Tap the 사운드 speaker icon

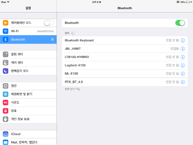click(6, 103)
